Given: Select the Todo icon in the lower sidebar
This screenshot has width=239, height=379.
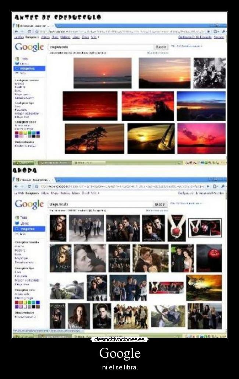Looking at the screenshot, I should point(17,218).
